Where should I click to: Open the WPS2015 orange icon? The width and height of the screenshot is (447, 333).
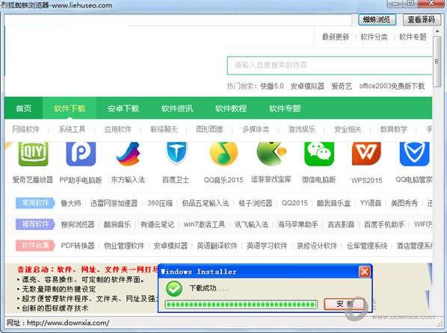pos(366,154)
